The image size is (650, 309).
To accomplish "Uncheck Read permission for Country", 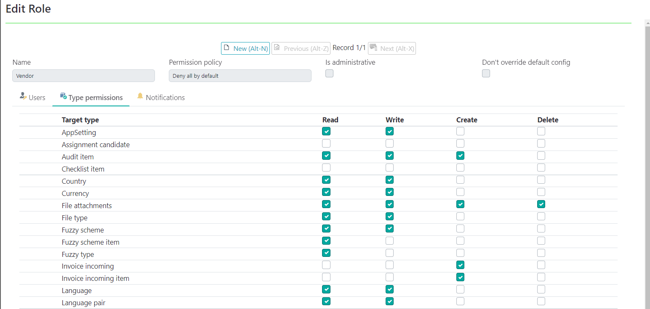I will (x=326, y=180).
